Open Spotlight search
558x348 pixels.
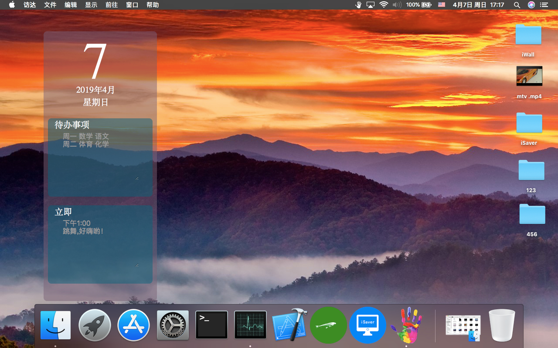click(x=517, y=5)
